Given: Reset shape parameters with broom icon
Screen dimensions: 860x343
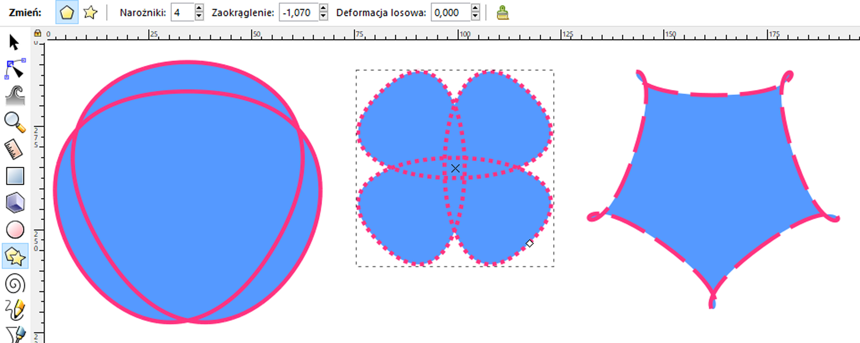Looking at the screenshot, I should (x=503, y=13).
